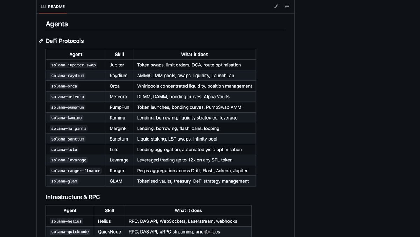Click the solana-orca agent code
This screenshot has width=420, height=237.
(64, 86)
